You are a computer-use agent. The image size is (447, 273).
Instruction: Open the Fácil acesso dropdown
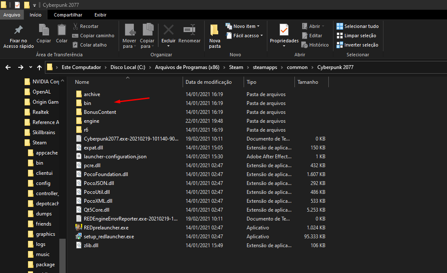click(x=244, y=36)
